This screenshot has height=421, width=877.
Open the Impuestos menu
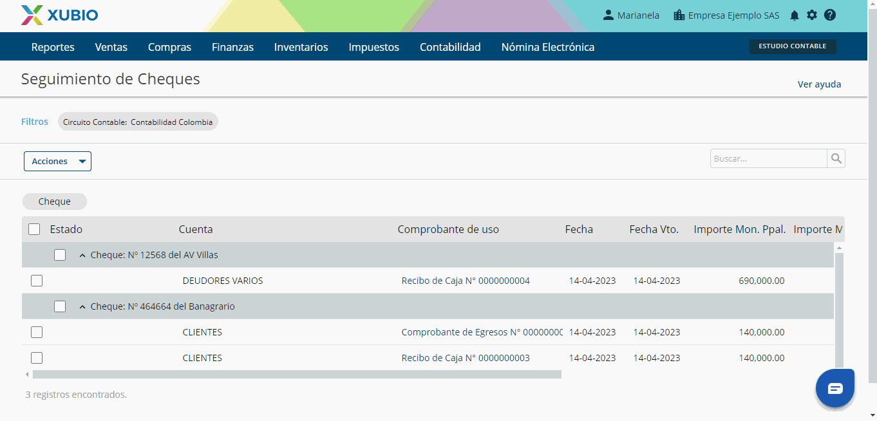click(373, 47)
